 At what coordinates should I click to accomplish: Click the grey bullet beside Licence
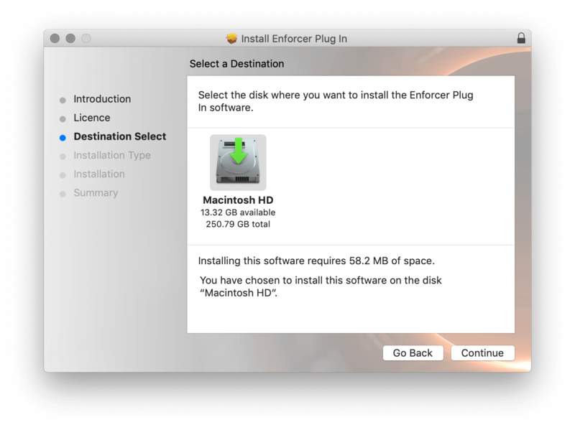[x=63, y=118]
